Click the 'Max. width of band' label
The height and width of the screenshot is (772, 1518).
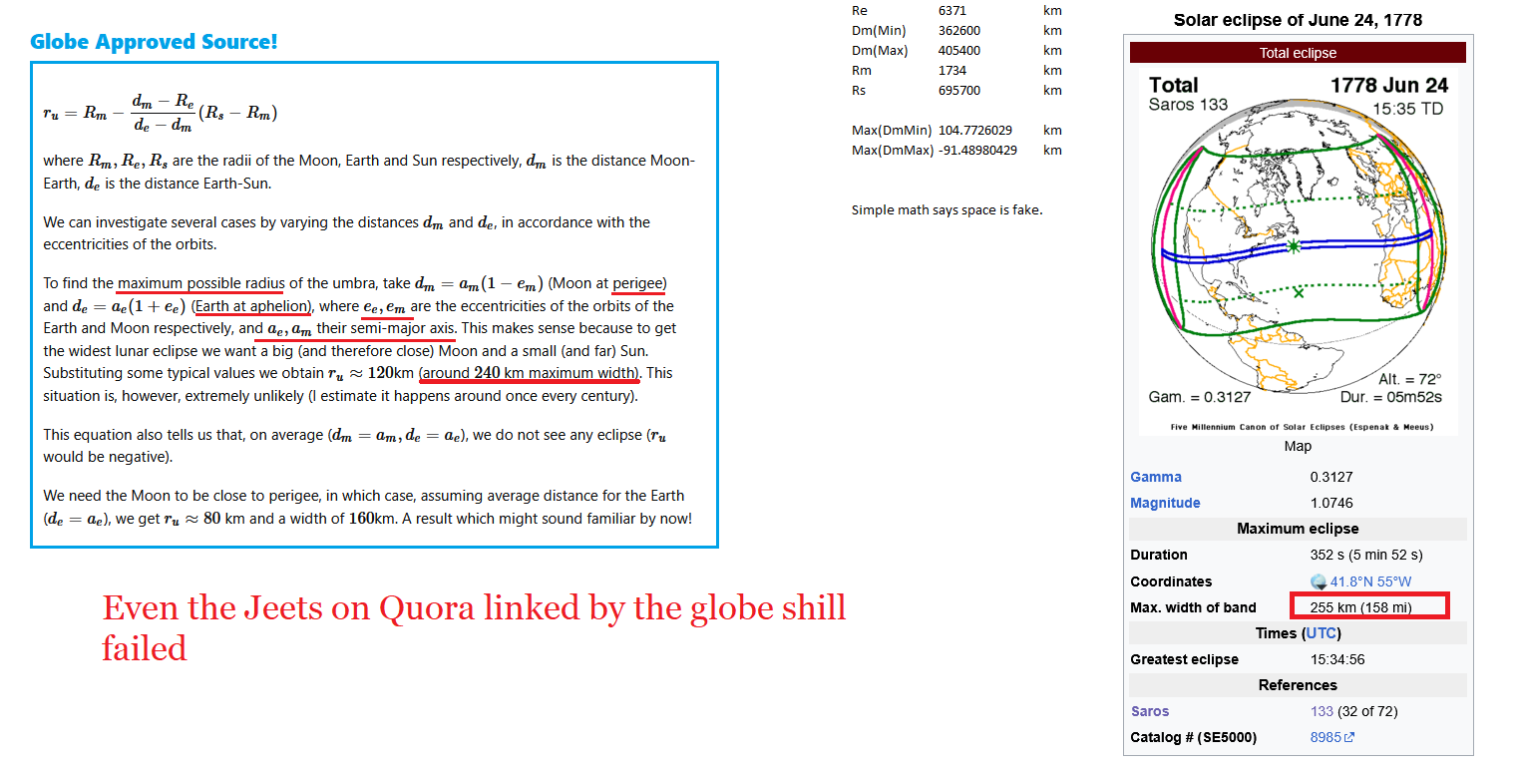click(1193, 607)
